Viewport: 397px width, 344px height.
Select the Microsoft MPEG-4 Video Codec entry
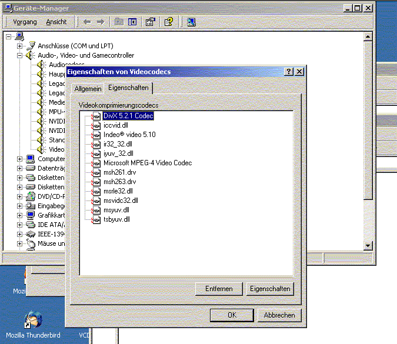148,163
